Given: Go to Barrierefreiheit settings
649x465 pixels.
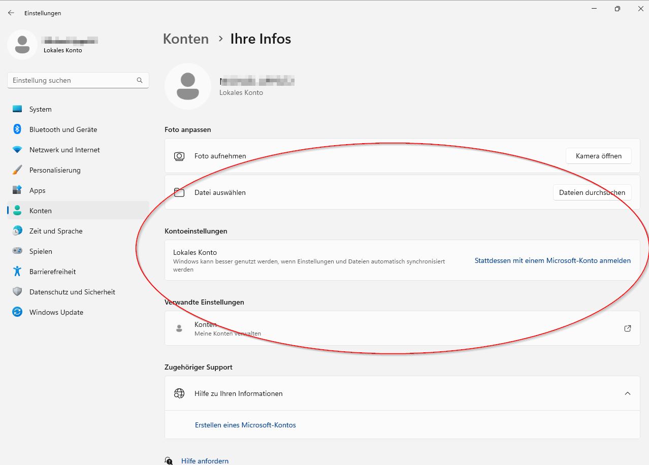Looking at the screenshot, I should point(78,272).
